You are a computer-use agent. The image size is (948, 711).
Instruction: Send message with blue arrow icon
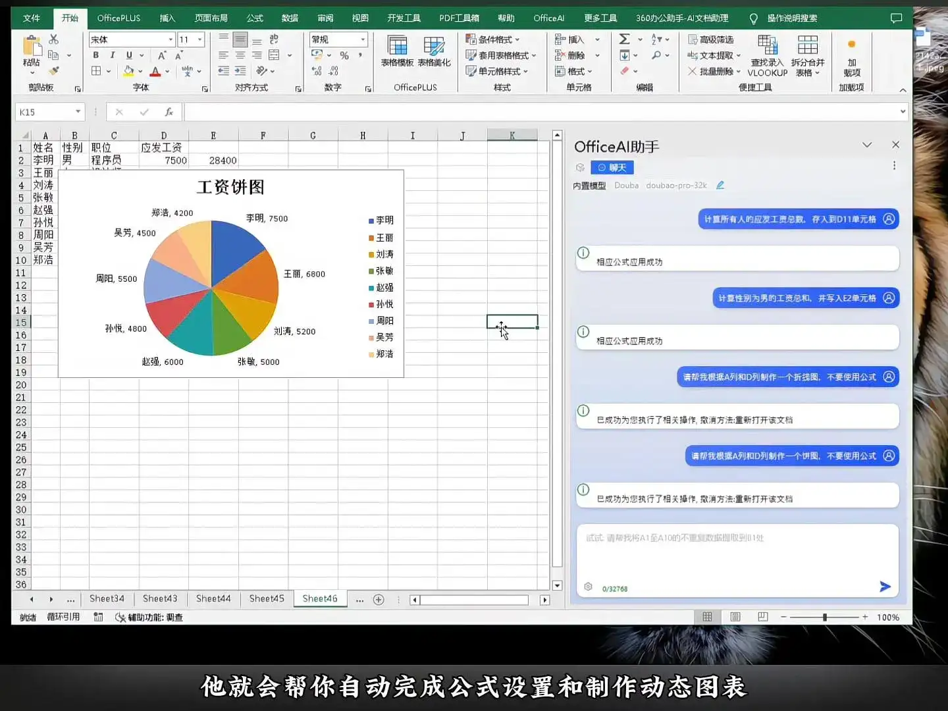885,587
